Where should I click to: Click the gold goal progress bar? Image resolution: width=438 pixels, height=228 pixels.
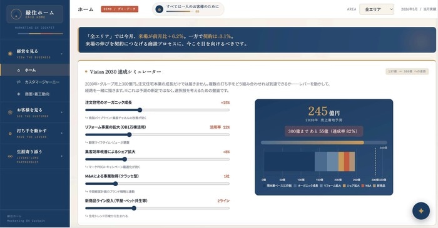(312, 142)
